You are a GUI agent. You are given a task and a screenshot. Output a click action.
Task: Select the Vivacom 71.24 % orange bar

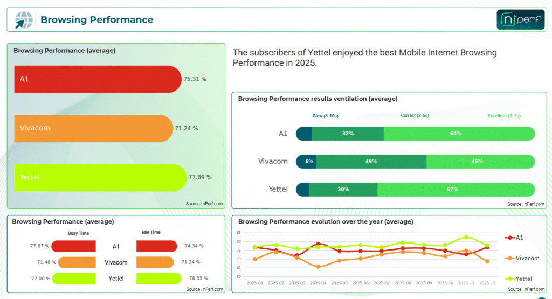(x=94, y=128)
